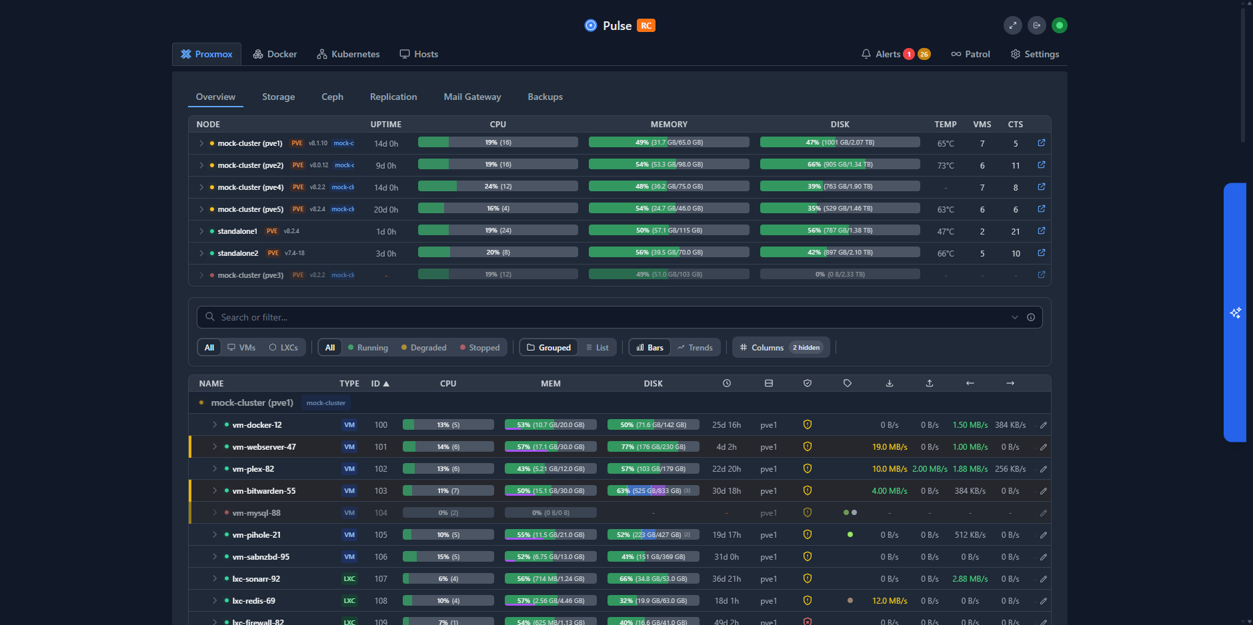Show only Stopped guests
The height and width of the screenshot is (625, 1253).
pos(479,348)
